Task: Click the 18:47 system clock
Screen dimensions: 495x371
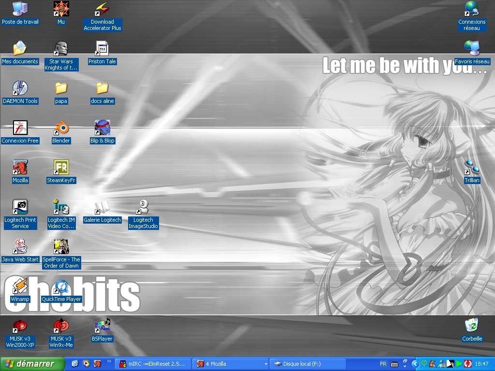Action: (x=481, y=364)
